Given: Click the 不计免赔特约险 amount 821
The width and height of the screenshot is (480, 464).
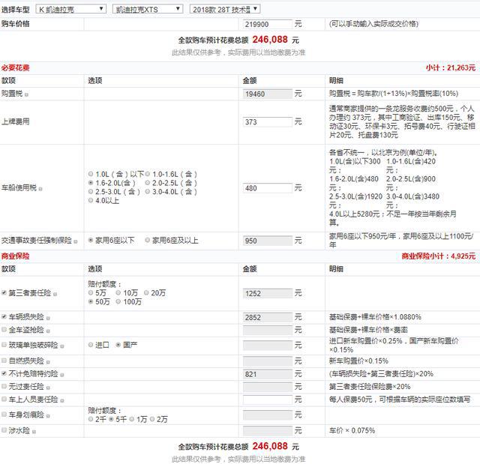Looking at the screenshot, I should point(268,374).
